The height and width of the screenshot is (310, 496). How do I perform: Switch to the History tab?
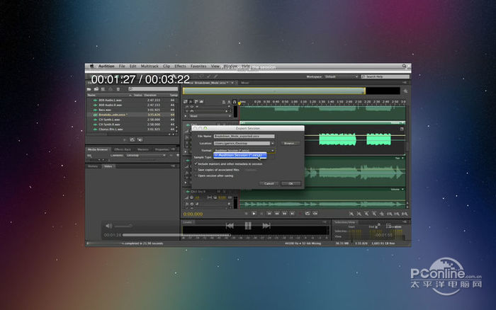(x=93, y=166)
